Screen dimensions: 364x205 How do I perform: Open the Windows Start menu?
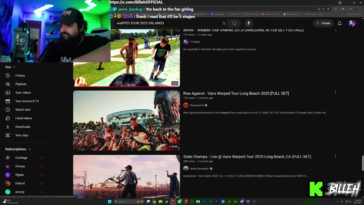coord(110,202)
